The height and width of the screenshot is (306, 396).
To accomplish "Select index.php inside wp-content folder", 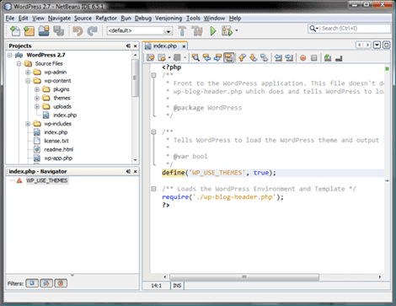I will coord(65,115).
